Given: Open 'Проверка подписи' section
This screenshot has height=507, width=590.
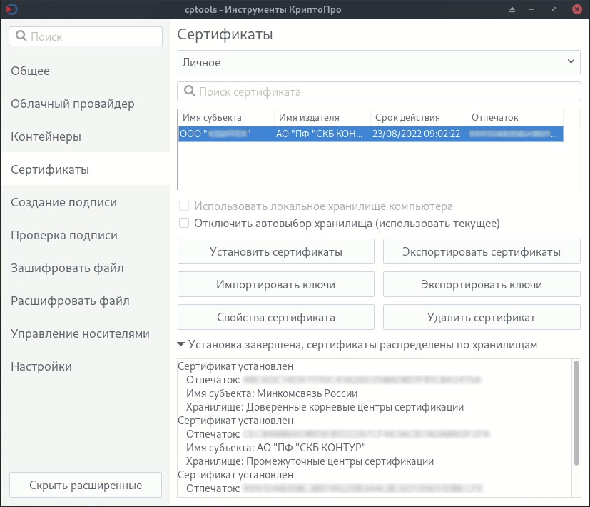Looking at the screenshot, I should tap(86, 235).
